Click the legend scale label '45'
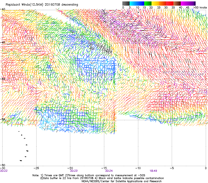 (x=187, y=8)
